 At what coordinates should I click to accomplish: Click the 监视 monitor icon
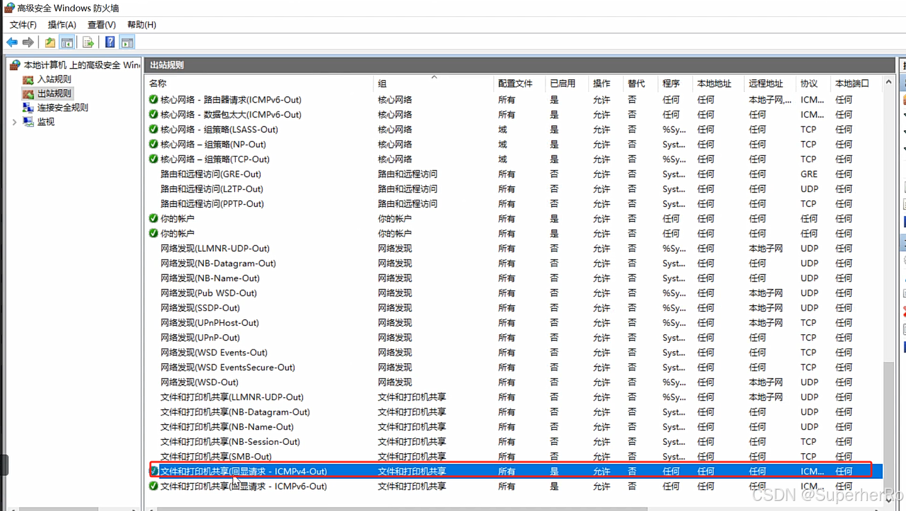point(28,122)
